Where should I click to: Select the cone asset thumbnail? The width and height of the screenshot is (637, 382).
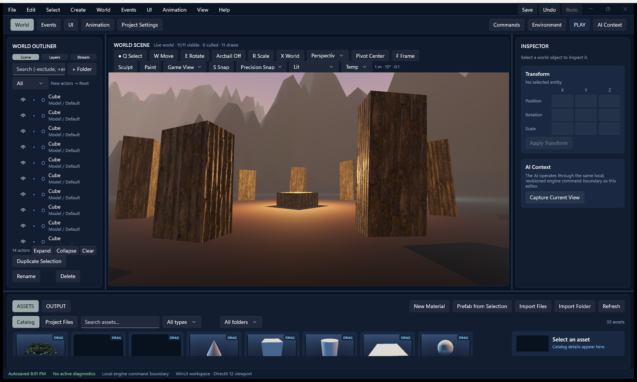pyautogui.click(x=214, y=345)
